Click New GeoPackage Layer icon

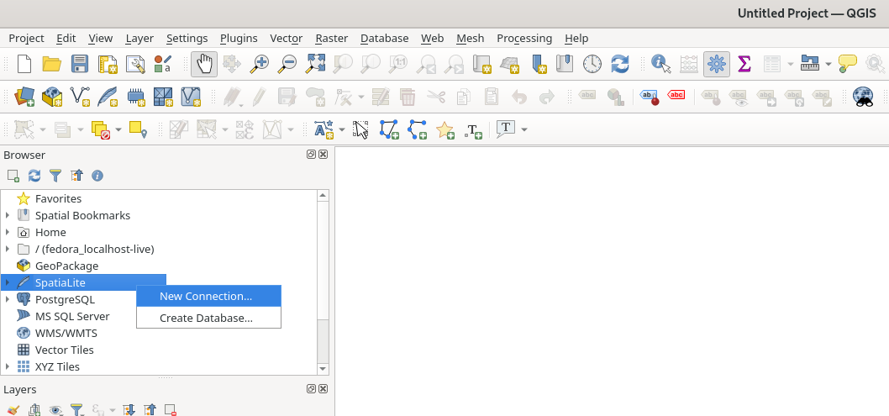click(52, 97)
